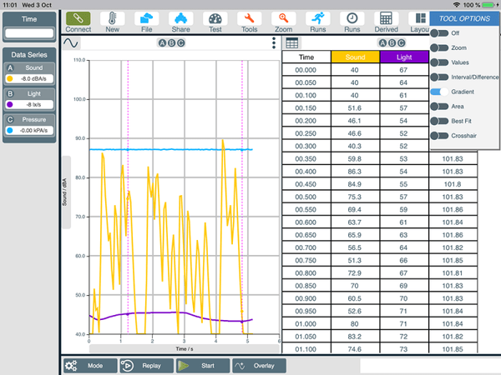Click the Connect toolbar icon
The image size is (501, 375).
click(78, 17)
